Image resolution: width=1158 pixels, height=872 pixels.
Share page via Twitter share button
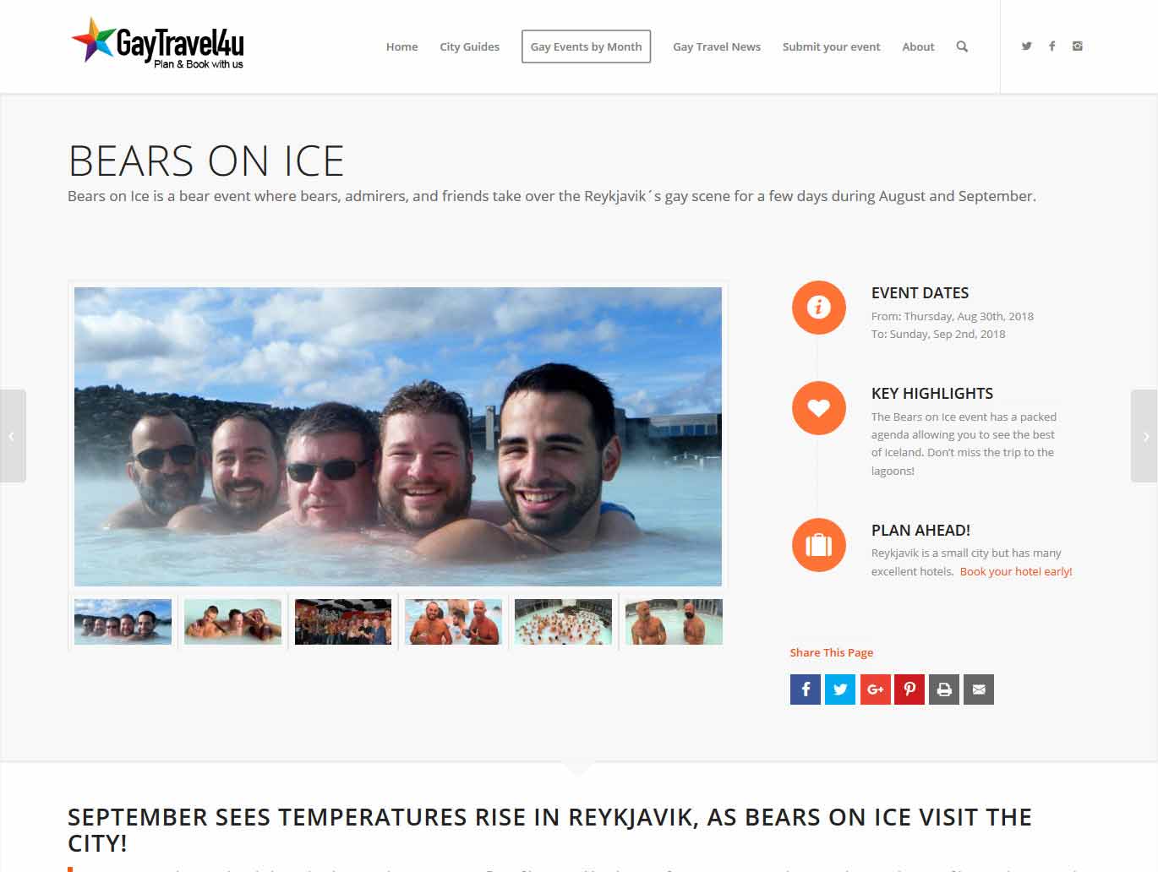[x=840, y=689]
